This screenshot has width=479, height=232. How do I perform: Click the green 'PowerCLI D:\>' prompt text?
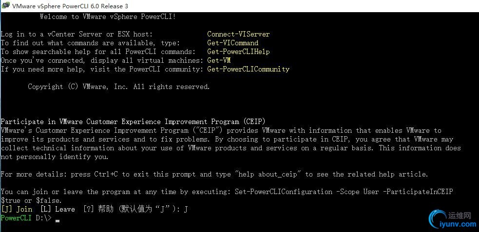[25, 218]
